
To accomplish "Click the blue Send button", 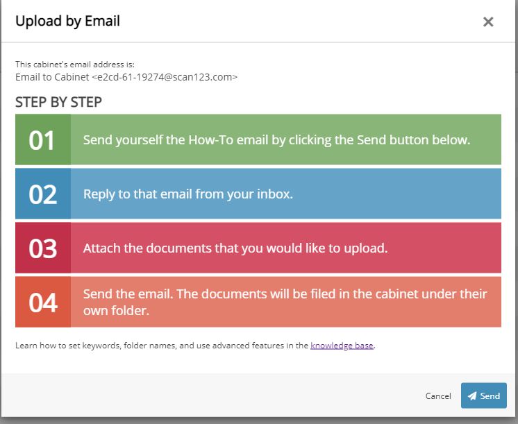I will (484, 396).
